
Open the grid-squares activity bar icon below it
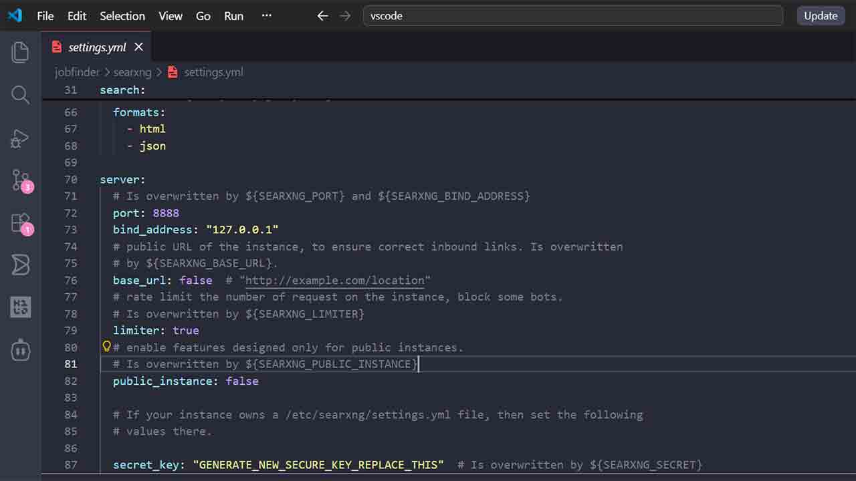(20, 307)
